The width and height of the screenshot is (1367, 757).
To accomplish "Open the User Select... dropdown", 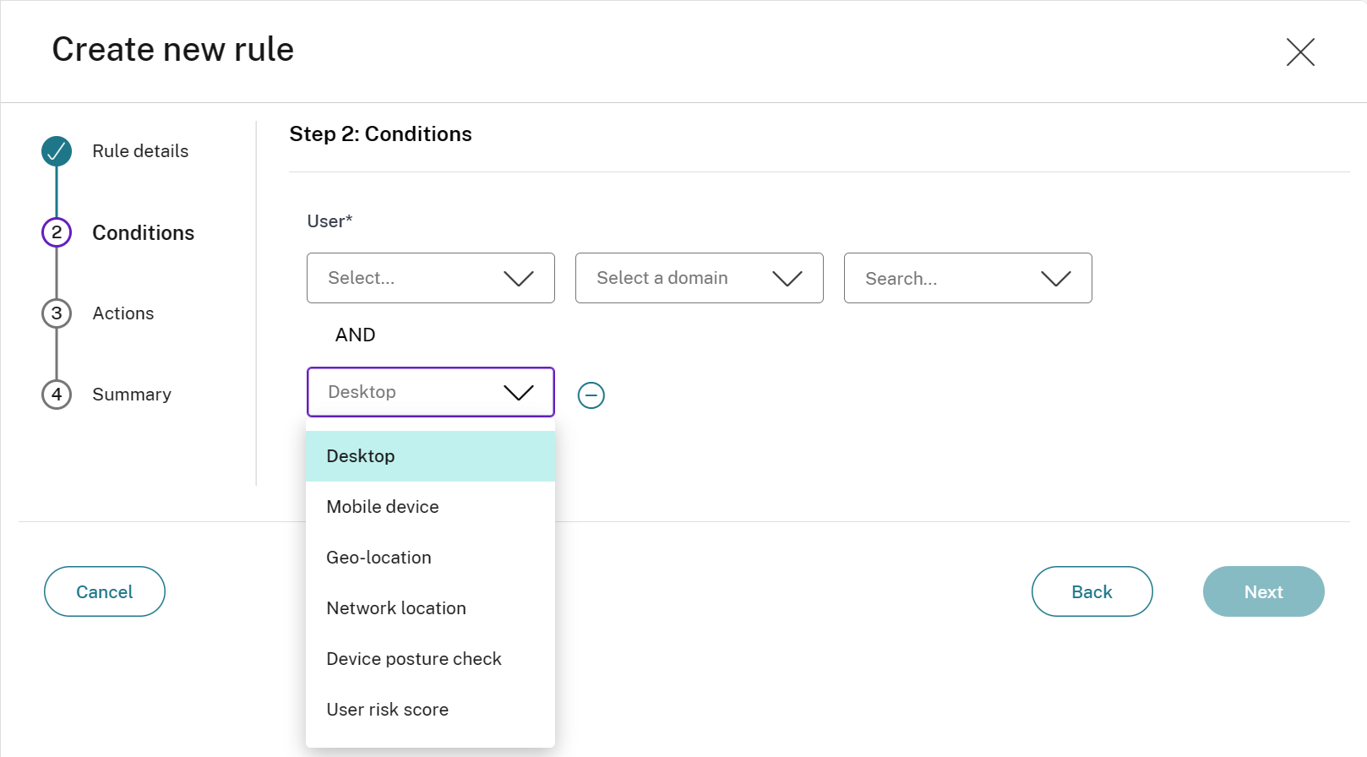I will click(430, 278).
